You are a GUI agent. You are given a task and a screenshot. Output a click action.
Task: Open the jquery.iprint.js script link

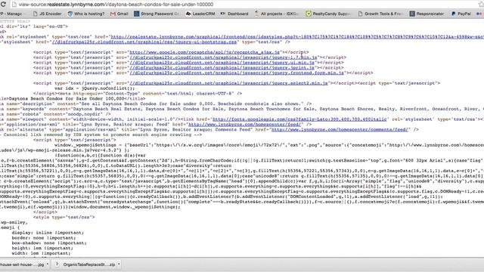coord(222,67)
